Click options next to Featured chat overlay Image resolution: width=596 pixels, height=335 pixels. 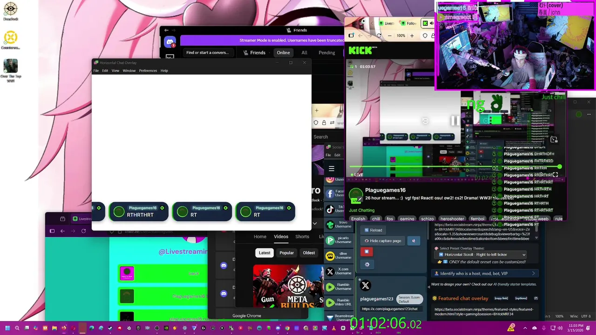pyautogui.click(x=521, y=298)
